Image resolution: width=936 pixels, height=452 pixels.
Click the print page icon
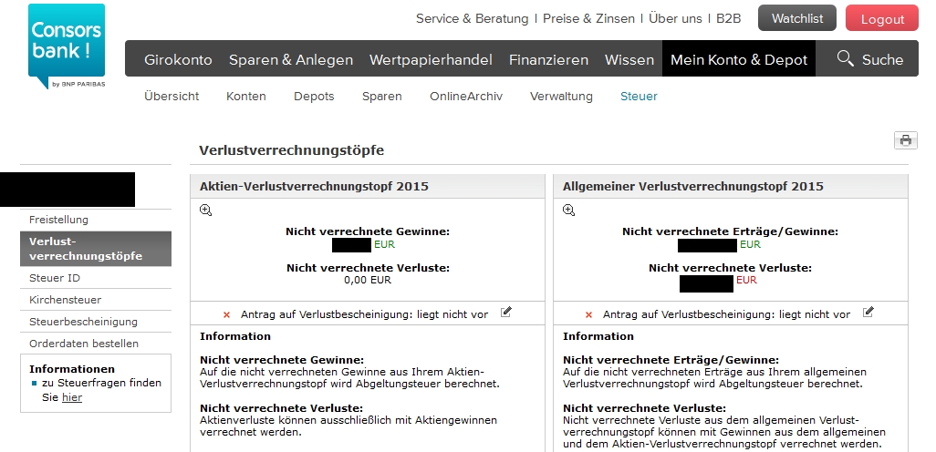(x=905, y=140)
